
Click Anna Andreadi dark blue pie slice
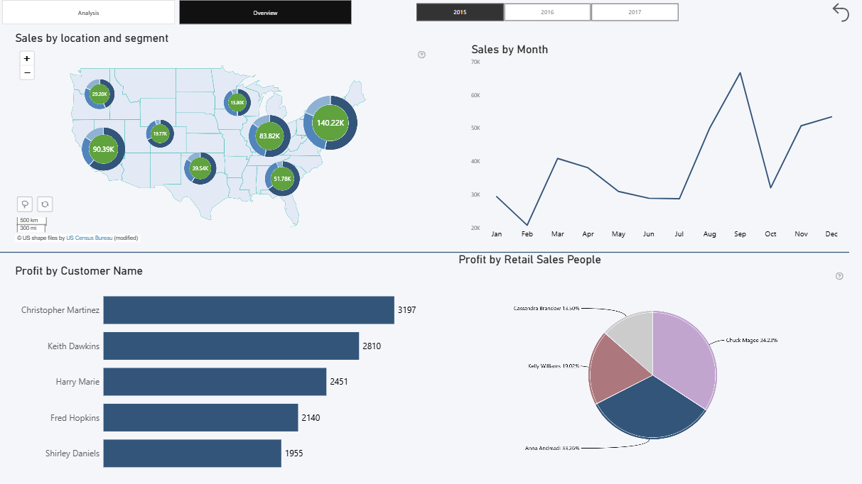[650, 412]
